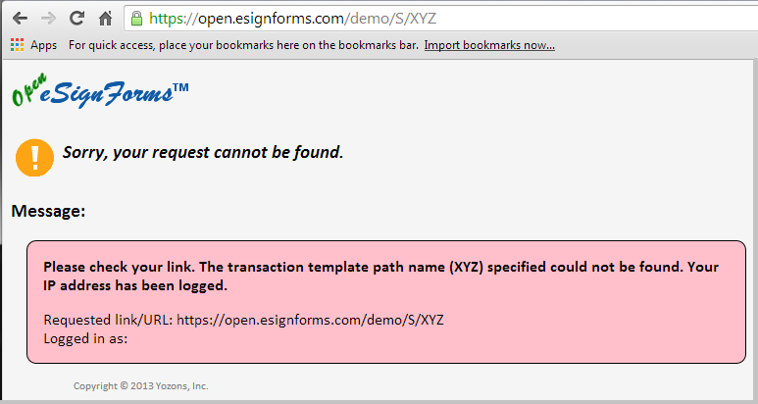The width and height of the screenshot is (758, 404).
Task: Click the Open eSignForms logo
Action: (x=91, y=95)
